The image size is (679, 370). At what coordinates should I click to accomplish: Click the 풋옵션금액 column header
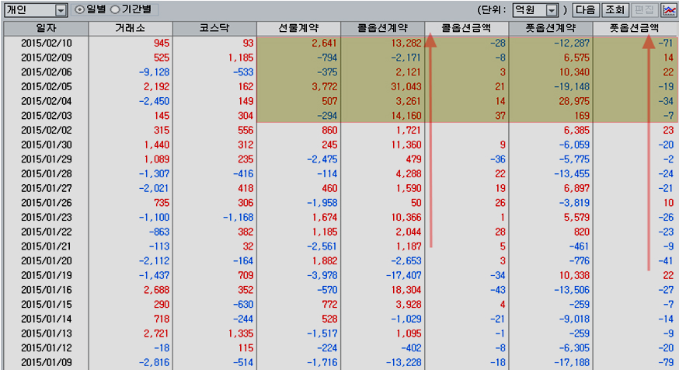click(634, 28)
